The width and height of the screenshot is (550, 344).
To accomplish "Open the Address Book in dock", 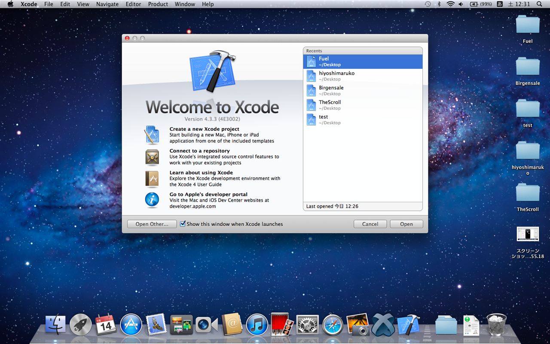I will pyautogui.click(x=232, y=325).
